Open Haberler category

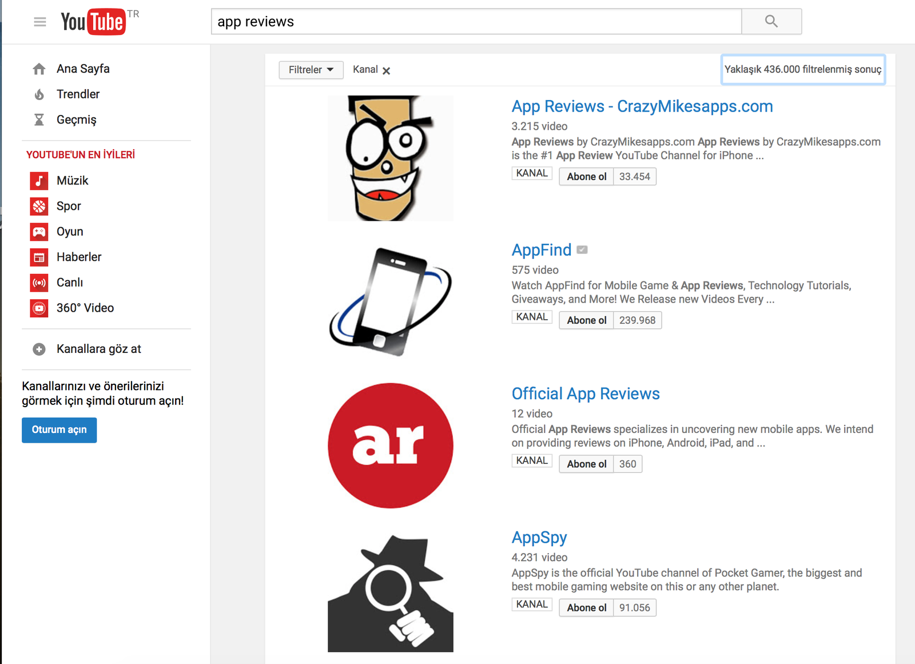(79, 257)
